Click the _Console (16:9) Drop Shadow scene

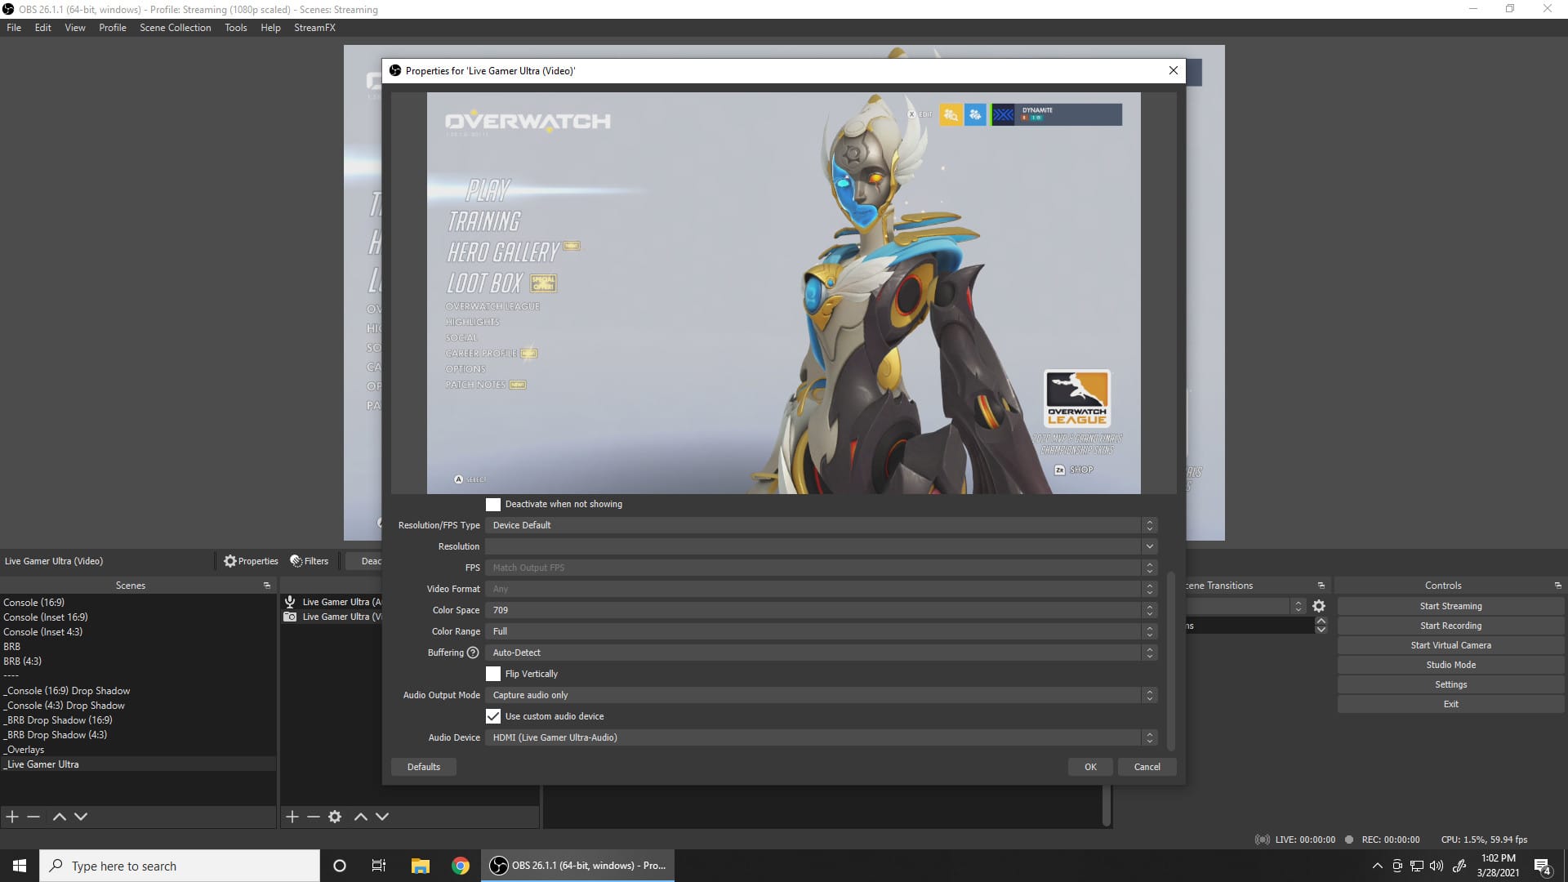click(67, 689)
